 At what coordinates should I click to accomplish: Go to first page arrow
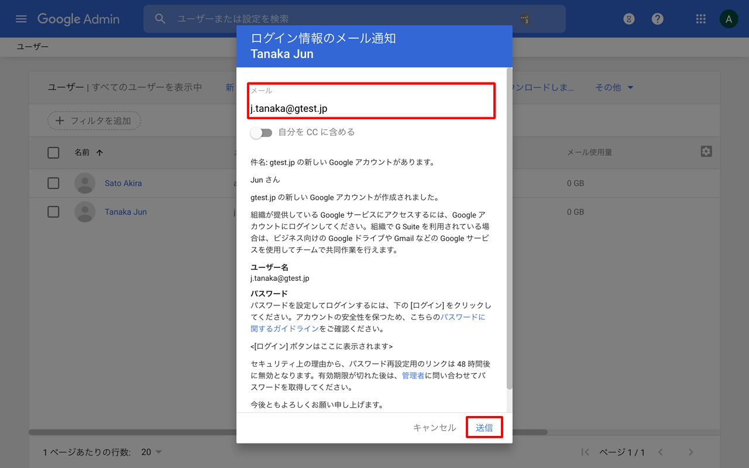(x=585, y=452)
